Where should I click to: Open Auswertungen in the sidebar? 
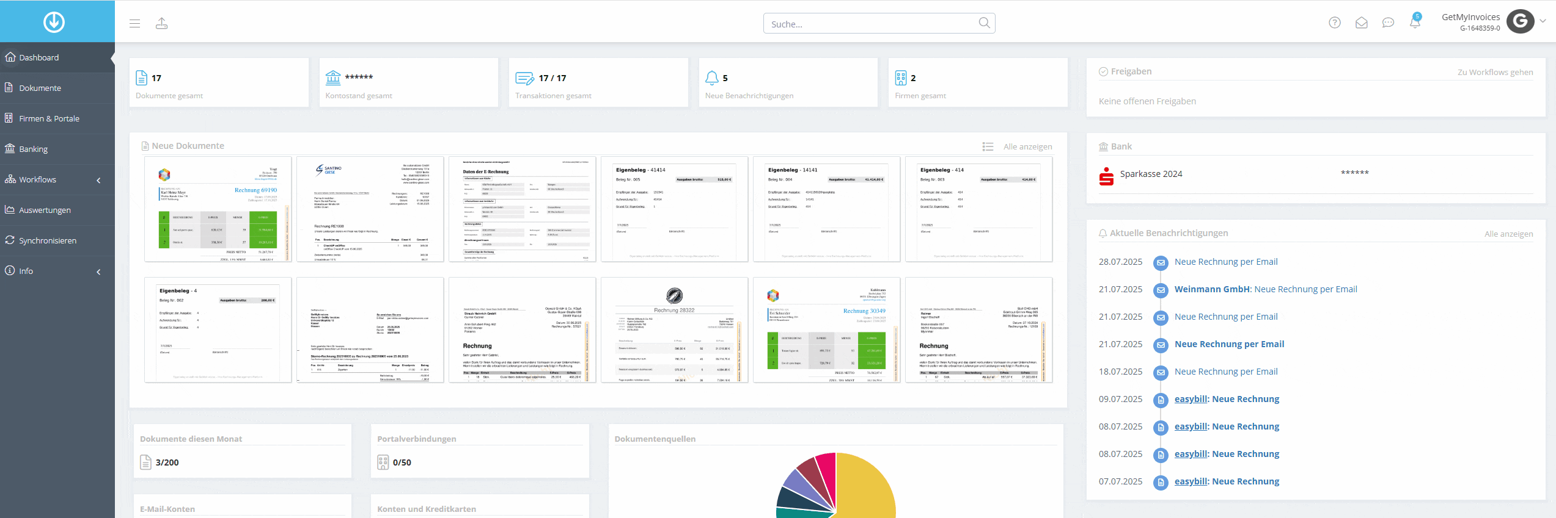pos(57,210)
